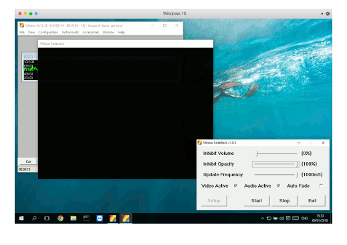Open the Help menu in Vilistus

pos(121,32)
